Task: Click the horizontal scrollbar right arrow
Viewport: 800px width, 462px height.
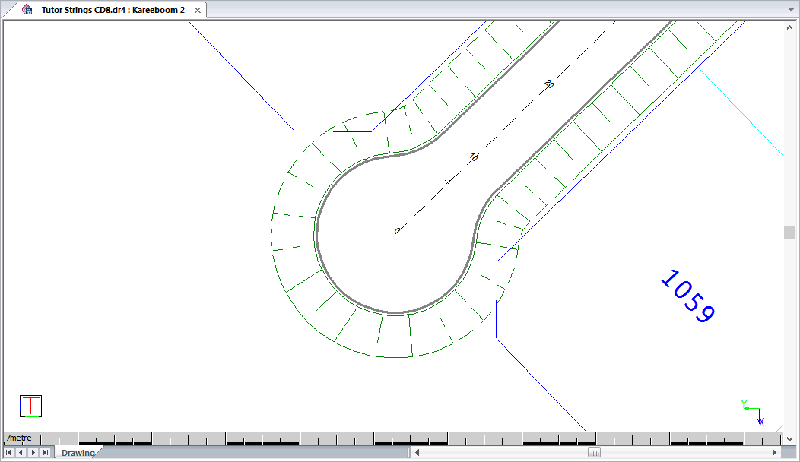Action: click(x=774, y=453)
